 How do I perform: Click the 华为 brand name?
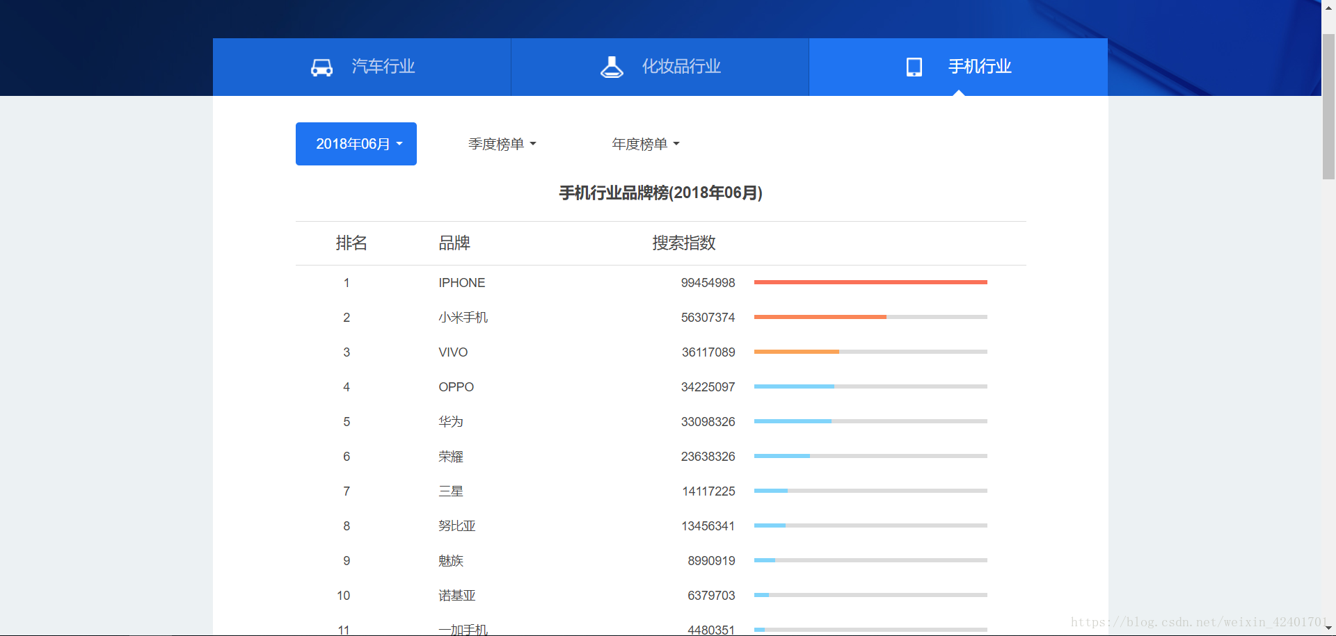coord(451,422)
